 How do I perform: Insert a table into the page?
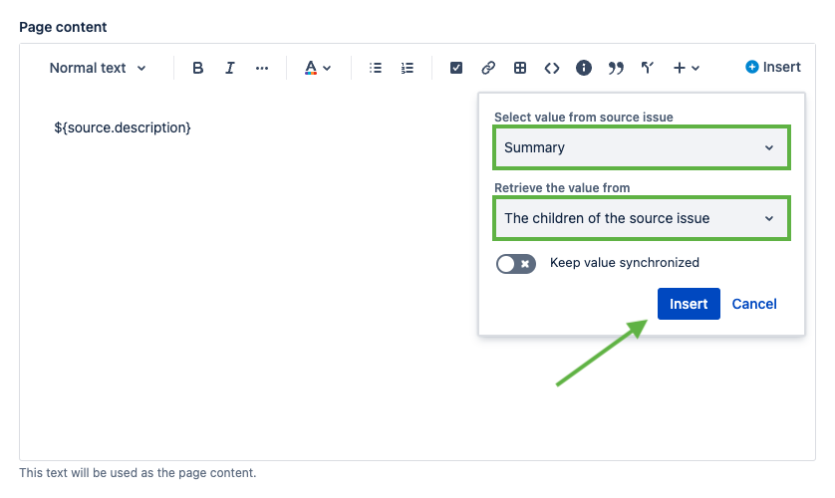[x=520, y=68]
